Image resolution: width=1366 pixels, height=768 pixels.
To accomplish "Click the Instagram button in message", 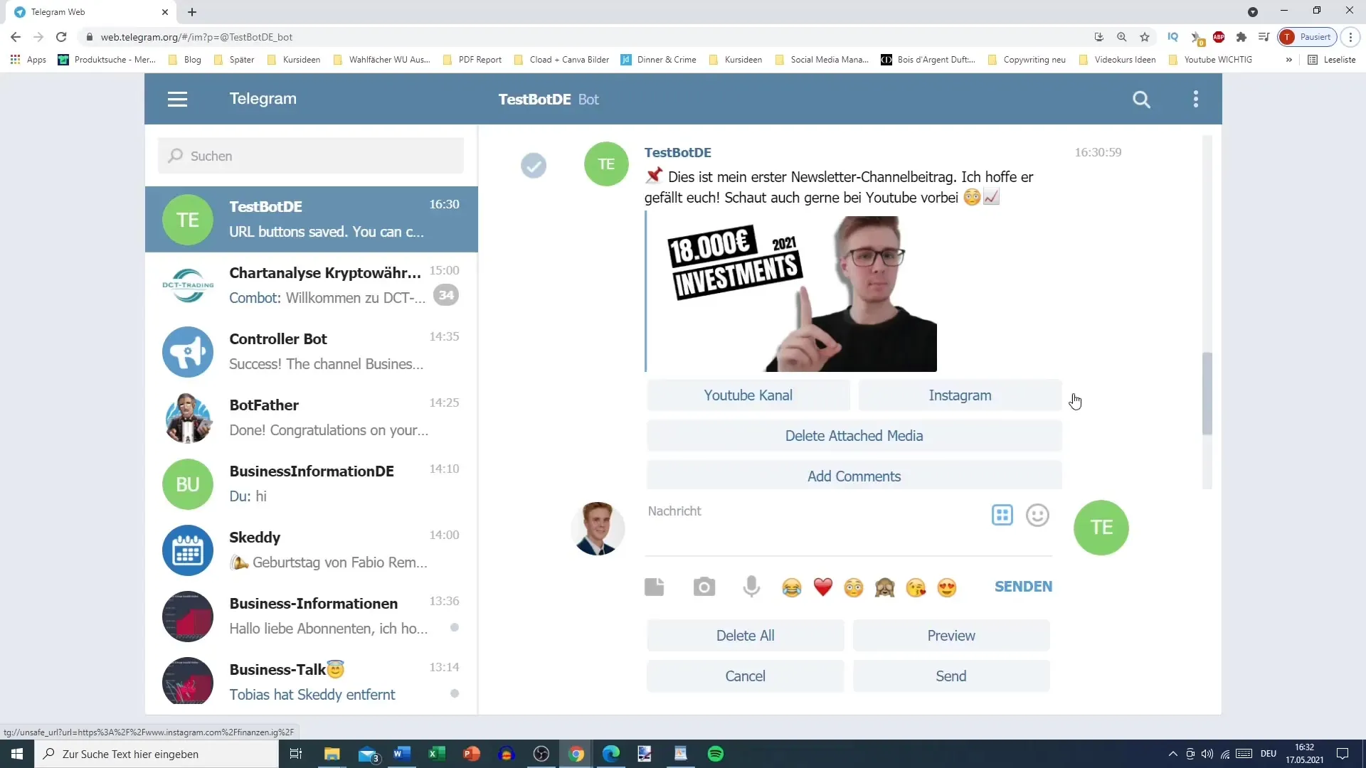I will 960,395.
